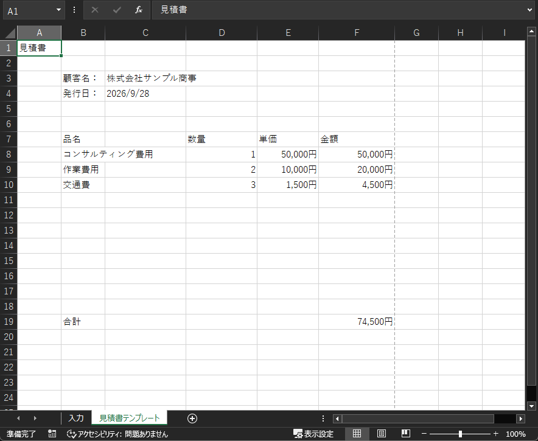The width and height of the screenshot is (538, 441).
Task: Open 表示設定 display settings
Action: tap(313, 434)
